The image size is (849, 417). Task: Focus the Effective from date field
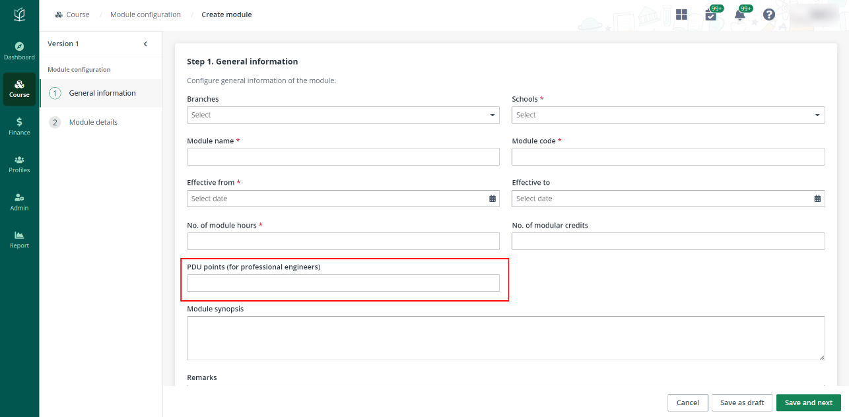[343, 199]
